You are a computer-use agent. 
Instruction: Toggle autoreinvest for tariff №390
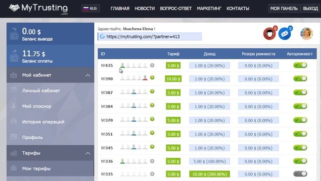click(300, 78)
